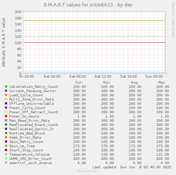This screenshot has width=176, height=175.
Task: Click the Load_Cycle_Count orange color swatch
Action: tap(6, 95)
